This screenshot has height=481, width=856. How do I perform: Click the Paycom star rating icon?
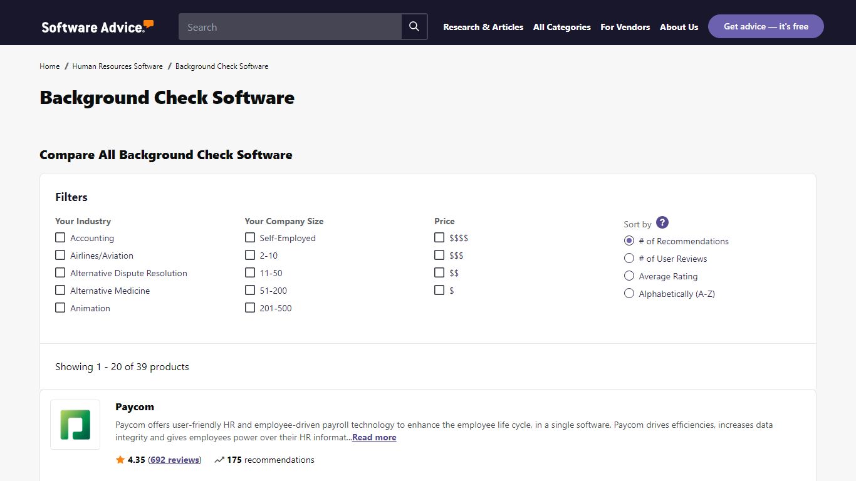click(x=120, y=460)
